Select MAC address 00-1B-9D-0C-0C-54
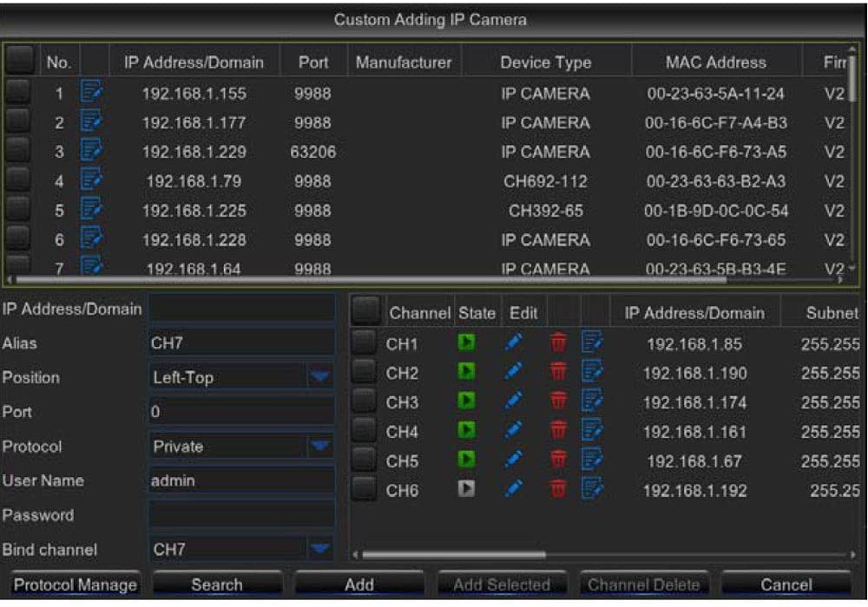This screenshot has height=607, width=868. pyautogui.click(x=716, y=211)
